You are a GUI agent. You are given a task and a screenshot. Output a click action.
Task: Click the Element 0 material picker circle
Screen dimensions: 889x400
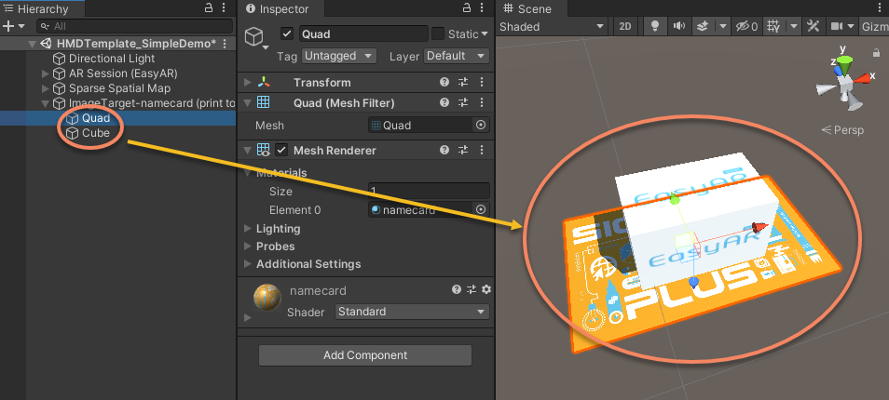click(x=481, y=210)
